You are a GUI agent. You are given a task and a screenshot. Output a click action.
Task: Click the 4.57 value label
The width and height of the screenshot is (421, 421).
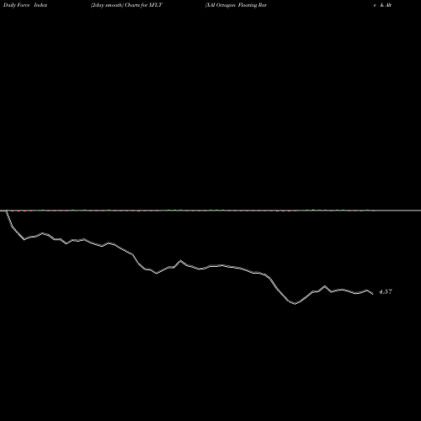tap(386, 291)
